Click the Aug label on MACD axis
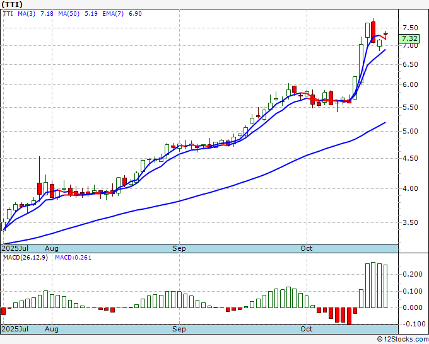The height and width of the screenshot is (344, 429). tap(52, 329)
